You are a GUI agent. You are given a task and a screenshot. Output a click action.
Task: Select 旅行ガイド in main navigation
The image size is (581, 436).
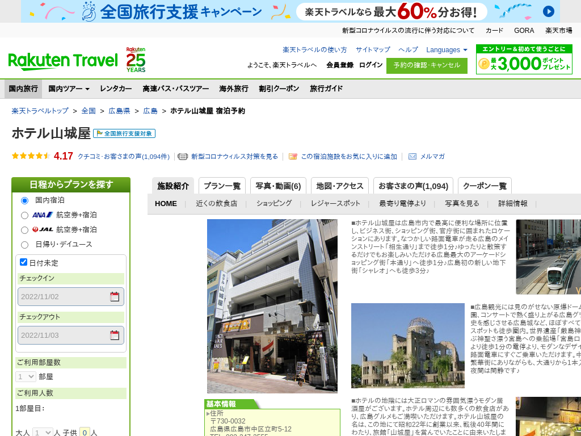click(326, 89)
